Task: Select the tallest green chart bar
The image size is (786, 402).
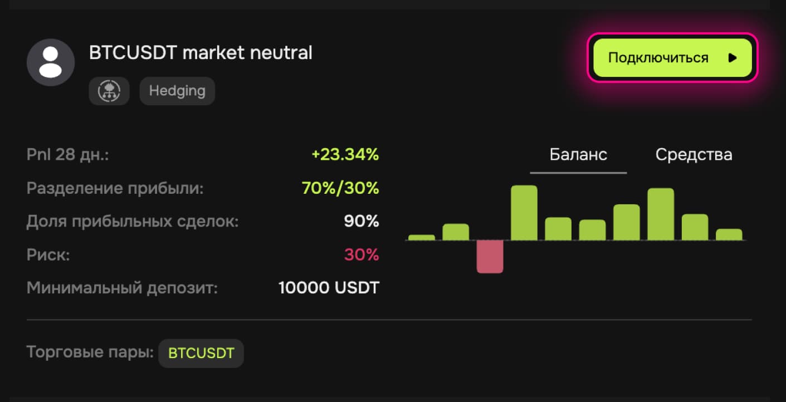Action: click(524, 213)
